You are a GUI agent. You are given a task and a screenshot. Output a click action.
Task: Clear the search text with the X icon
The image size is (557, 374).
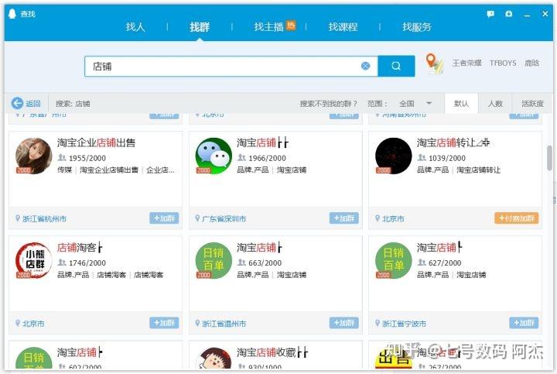tap(365, 66)
